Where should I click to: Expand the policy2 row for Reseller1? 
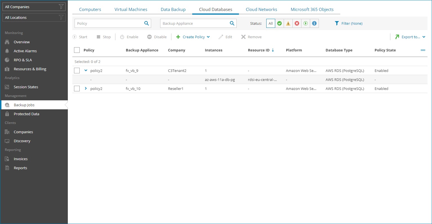[86, 88]
